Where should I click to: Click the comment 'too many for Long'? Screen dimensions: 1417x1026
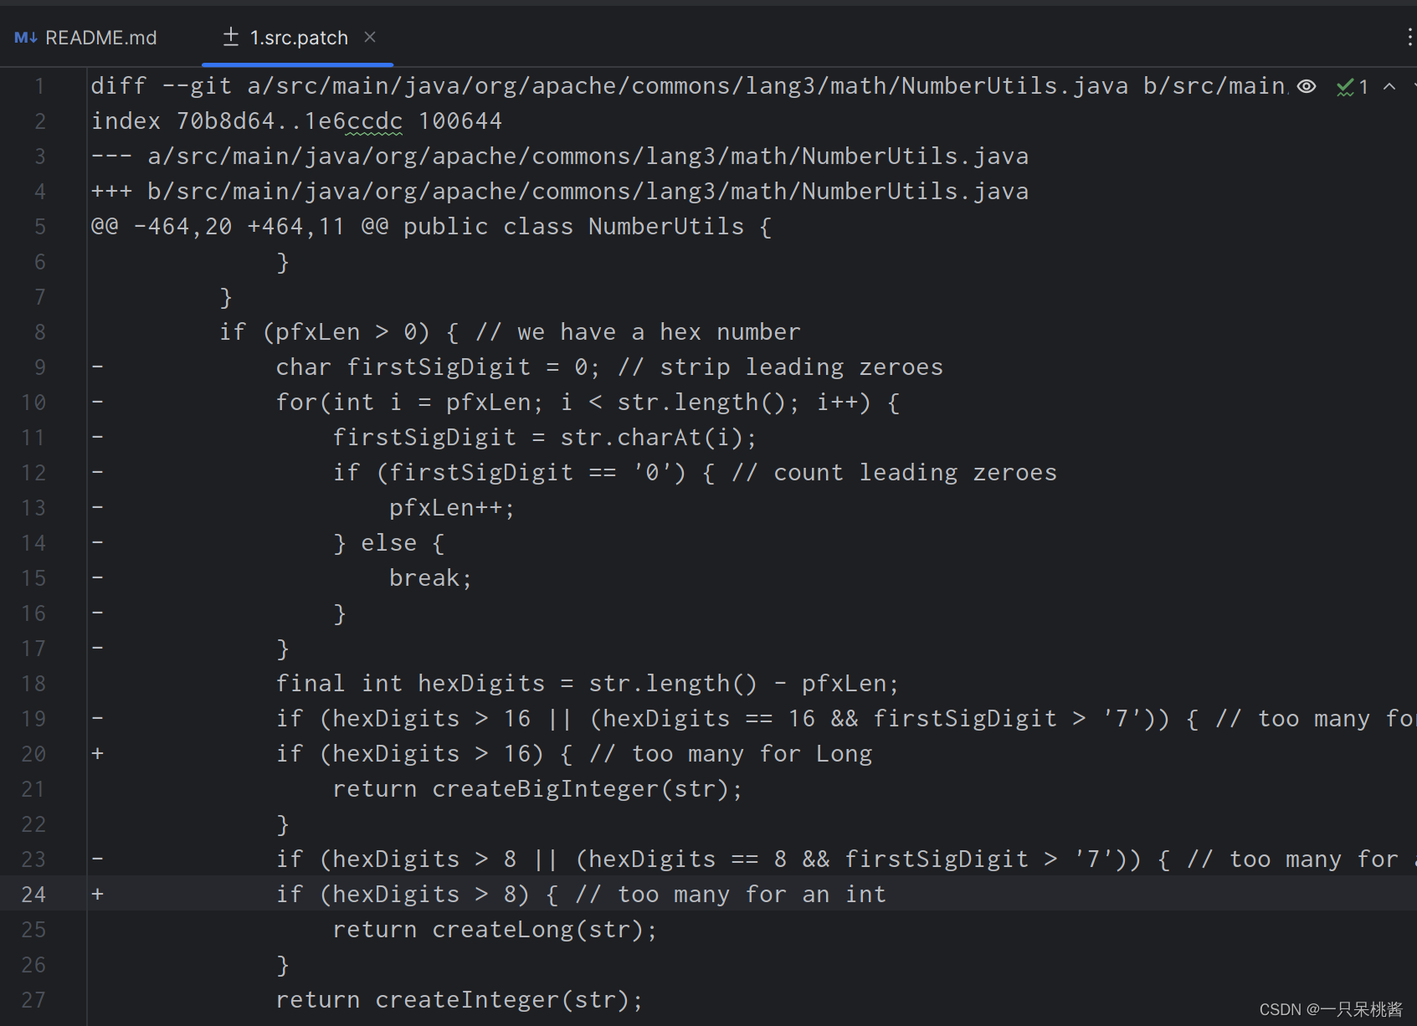coord(752,754)
